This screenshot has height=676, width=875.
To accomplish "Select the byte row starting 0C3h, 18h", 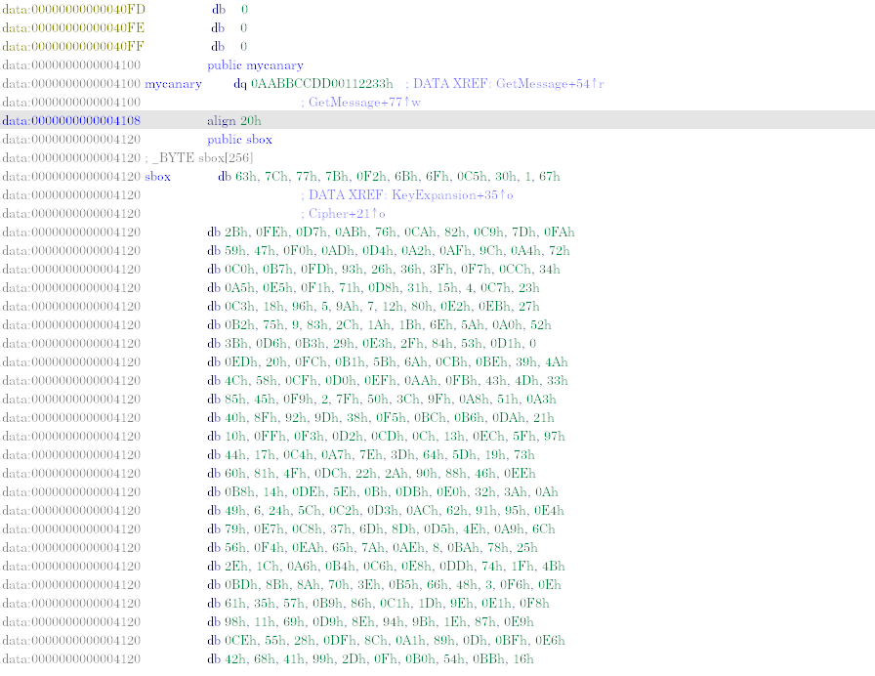I will click(x=373, y=306).
